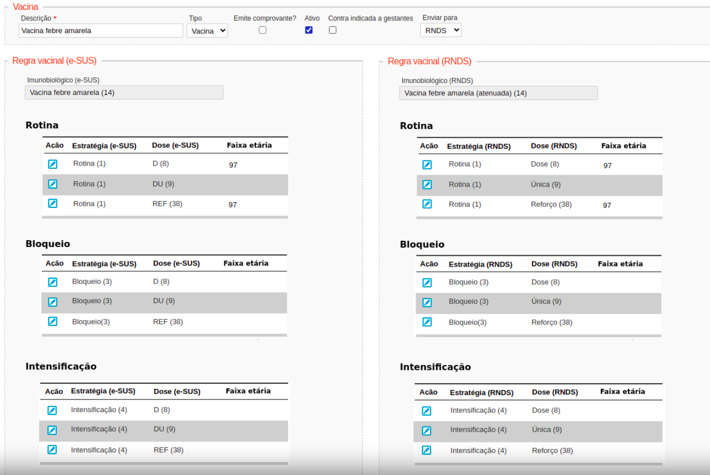
Task: Edit e-SUS Rotina row with dose D (8)
Action: click(53, 164)
